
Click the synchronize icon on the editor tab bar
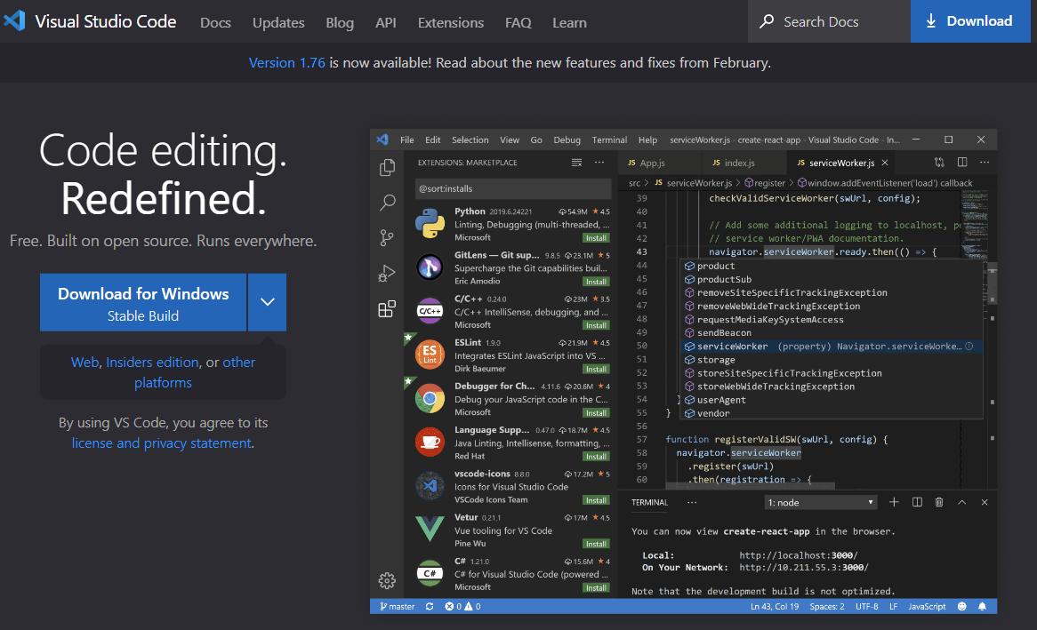940,162
